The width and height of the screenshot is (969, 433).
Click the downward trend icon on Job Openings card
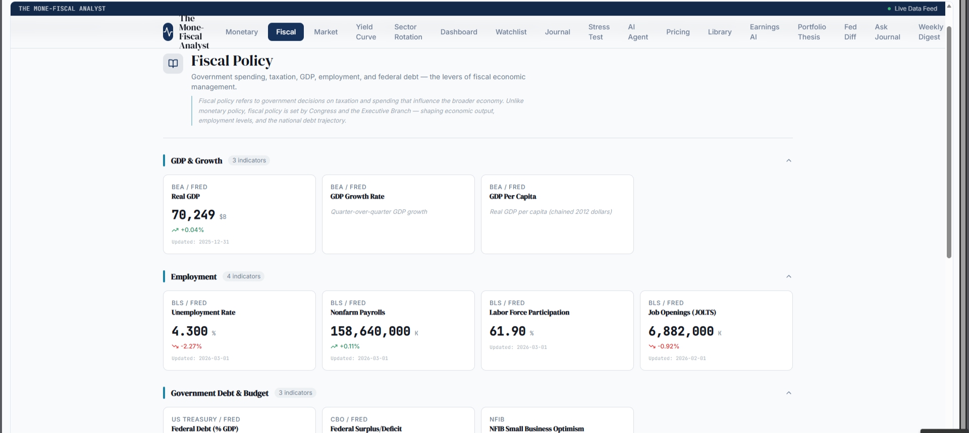point(652,346)
